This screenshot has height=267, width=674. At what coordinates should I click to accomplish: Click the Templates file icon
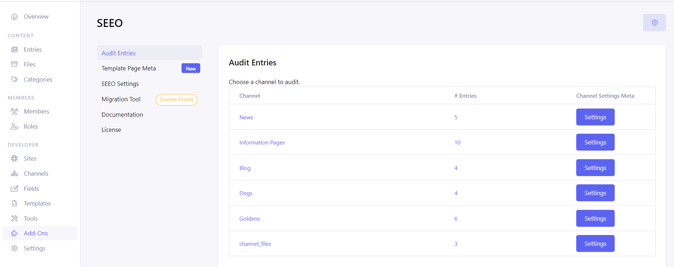[x=14, y=203]
